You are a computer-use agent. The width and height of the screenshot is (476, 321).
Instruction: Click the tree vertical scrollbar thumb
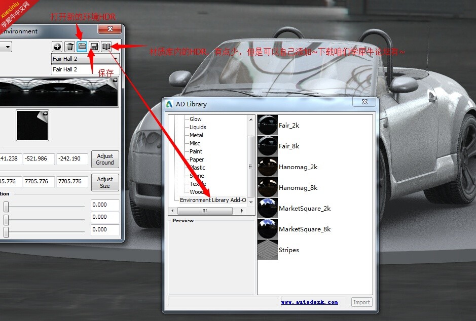(250, 167)
